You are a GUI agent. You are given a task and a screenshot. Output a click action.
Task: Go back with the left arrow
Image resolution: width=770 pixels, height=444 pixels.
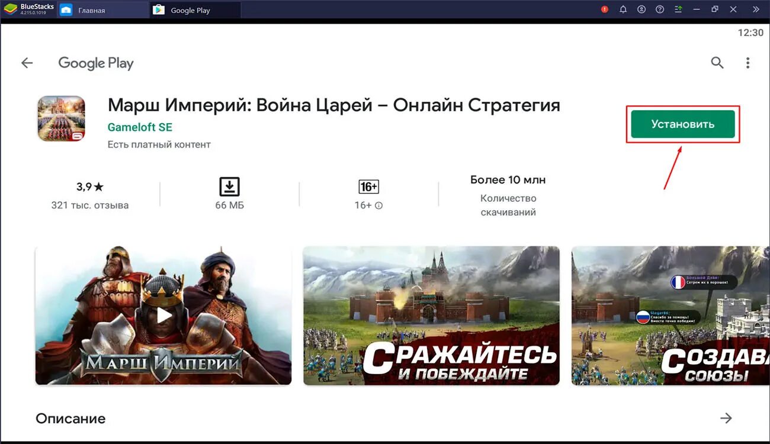point(27,63)
